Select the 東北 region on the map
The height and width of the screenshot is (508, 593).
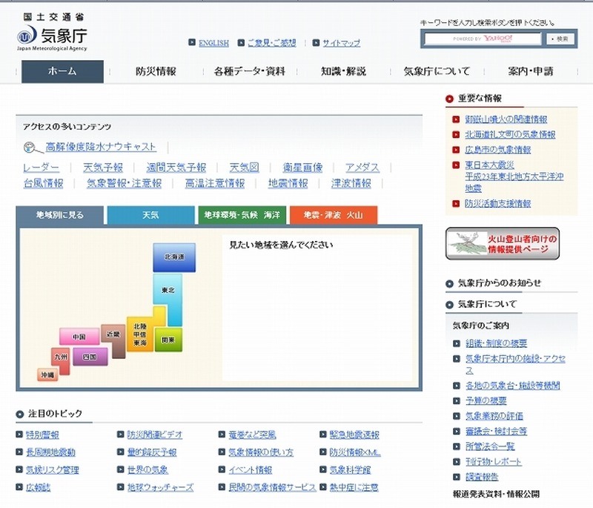click(168, 290)
